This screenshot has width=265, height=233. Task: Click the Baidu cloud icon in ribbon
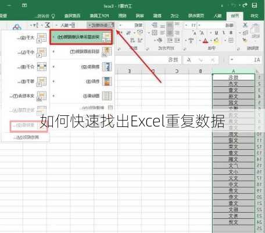[x=17, y=27]
